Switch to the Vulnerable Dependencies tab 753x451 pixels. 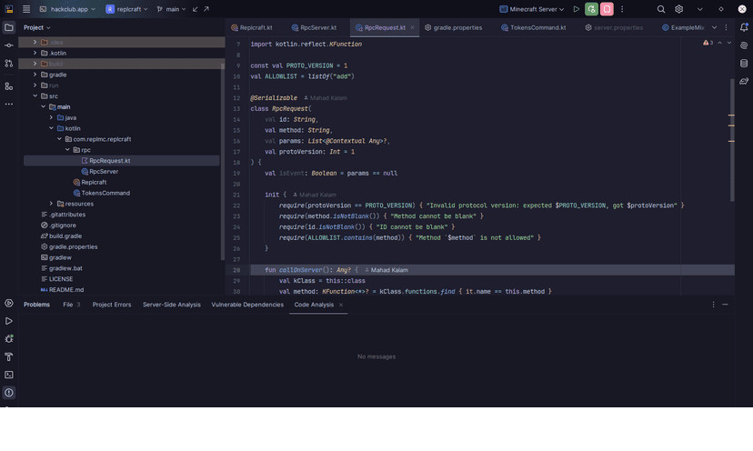[x=247, y=305]
